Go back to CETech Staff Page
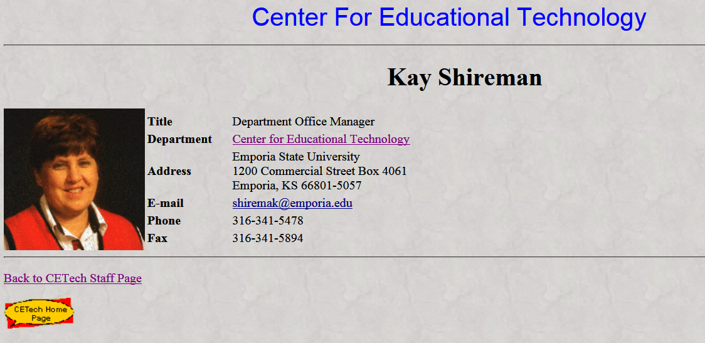 pos(72,278)
